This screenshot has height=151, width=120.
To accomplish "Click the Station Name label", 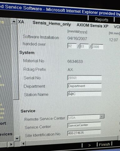I will coord(36,95).
